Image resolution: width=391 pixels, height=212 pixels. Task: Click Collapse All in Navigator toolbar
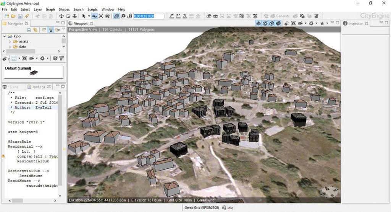[29, 30]
